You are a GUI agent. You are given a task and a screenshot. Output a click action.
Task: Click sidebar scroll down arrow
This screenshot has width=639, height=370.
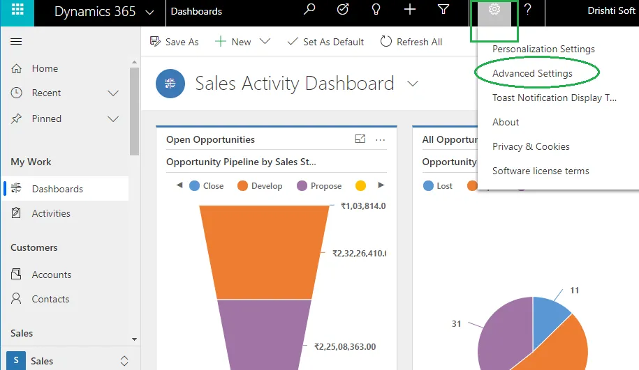click(134, 339)
